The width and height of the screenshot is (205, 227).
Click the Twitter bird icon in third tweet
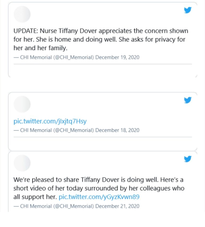[188, 159]
